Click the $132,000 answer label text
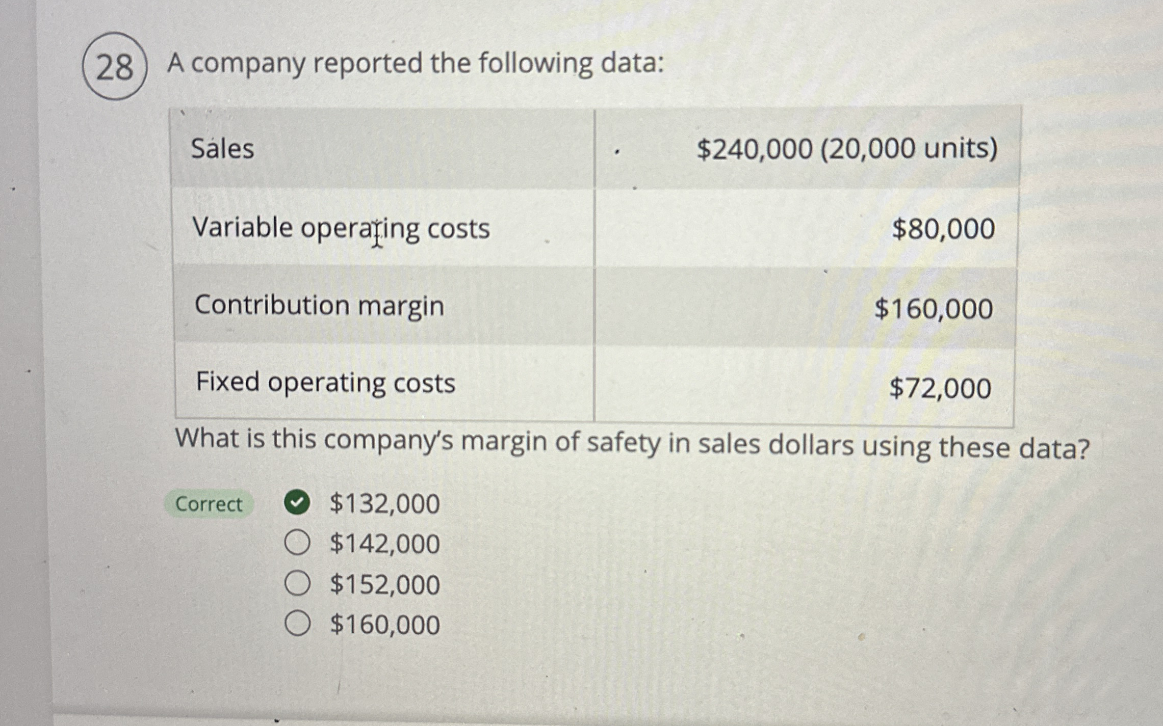The width and height of the screenshot is (1163, 726). coord(385,504)
